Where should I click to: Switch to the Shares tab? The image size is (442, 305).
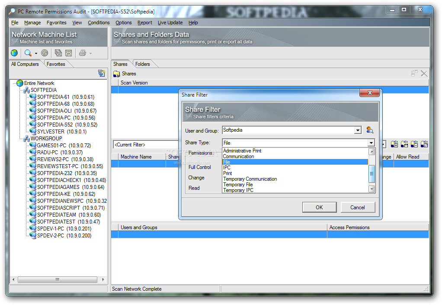tap(120, 64)
